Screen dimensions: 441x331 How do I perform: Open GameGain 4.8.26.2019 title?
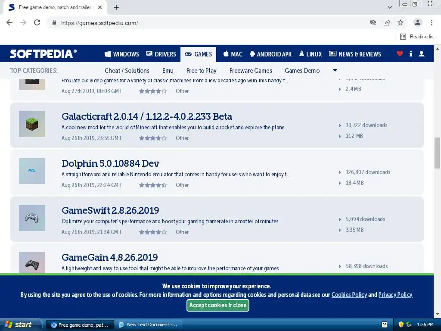click(110, 257)
